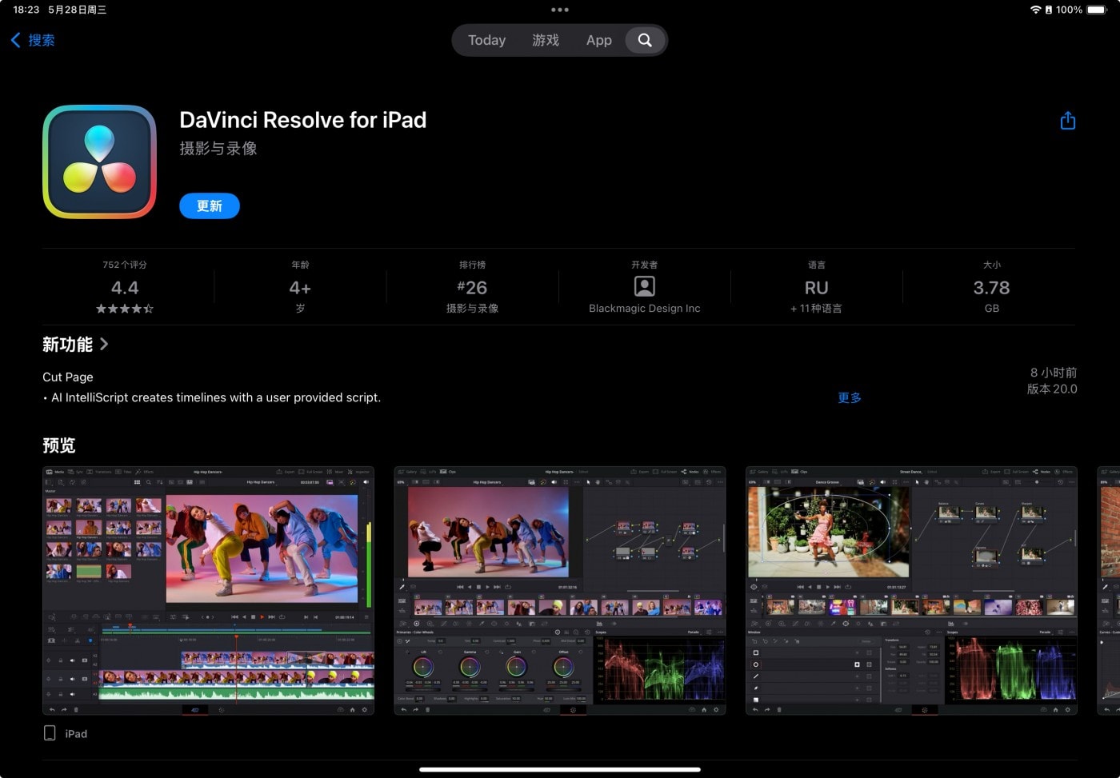
Task: Tap the 预览 section heading
Action: click(59, 445)
